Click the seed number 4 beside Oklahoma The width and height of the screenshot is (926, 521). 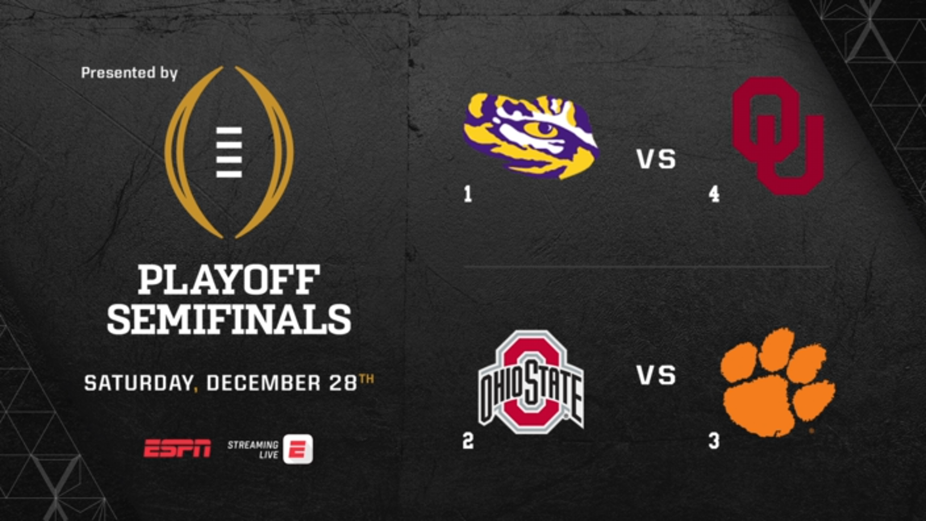pos(714,194)
